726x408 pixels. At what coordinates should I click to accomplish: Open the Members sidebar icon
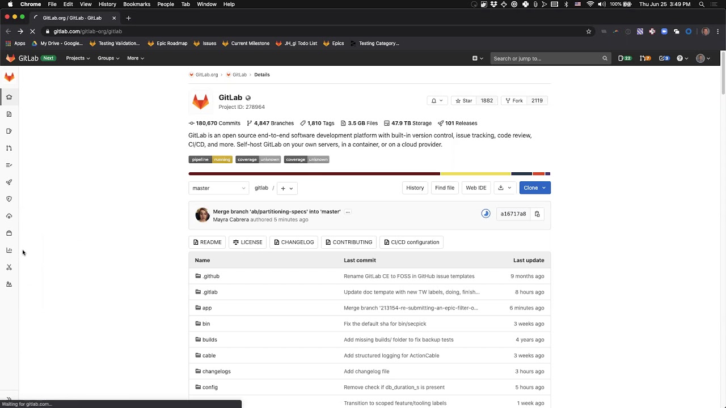(x=9, y=284)
